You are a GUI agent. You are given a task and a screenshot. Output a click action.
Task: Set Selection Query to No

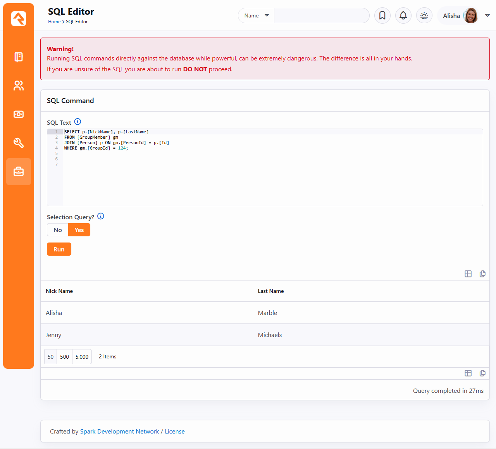tap(58, 230)
